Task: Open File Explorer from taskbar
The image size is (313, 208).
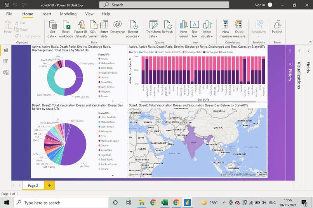Action: 141,203
